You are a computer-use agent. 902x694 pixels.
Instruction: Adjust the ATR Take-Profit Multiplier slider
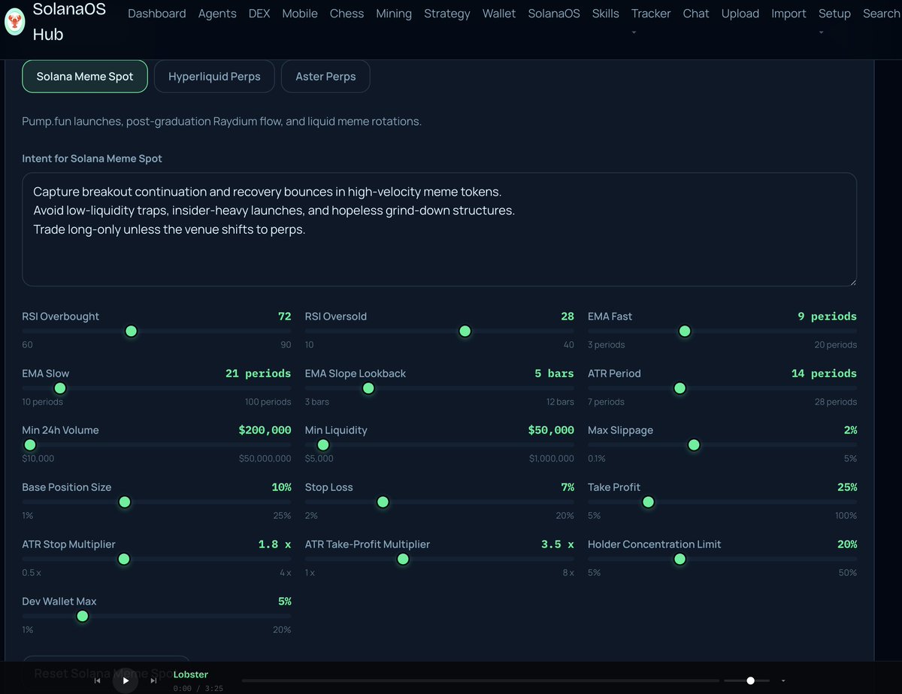(x=439, y=559)
